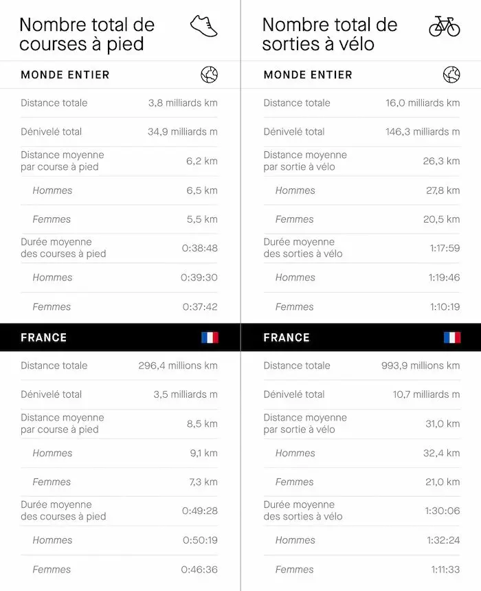Select the cycling France section header

(287, 337)
